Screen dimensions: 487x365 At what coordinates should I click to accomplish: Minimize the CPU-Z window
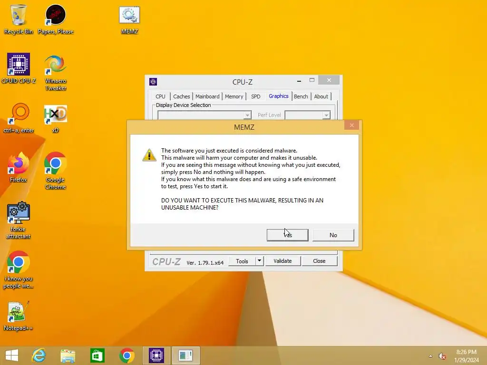click(299, 81)
